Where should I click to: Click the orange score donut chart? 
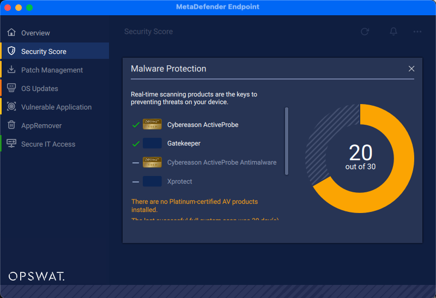[360, 159]
